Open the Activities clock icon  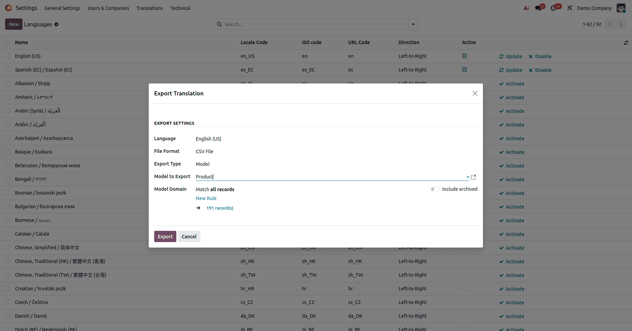click(x=553, y=8)
